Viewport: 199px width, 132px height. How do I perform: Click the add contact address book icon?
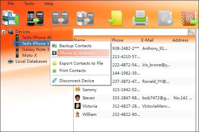click(x=165, y=18)
